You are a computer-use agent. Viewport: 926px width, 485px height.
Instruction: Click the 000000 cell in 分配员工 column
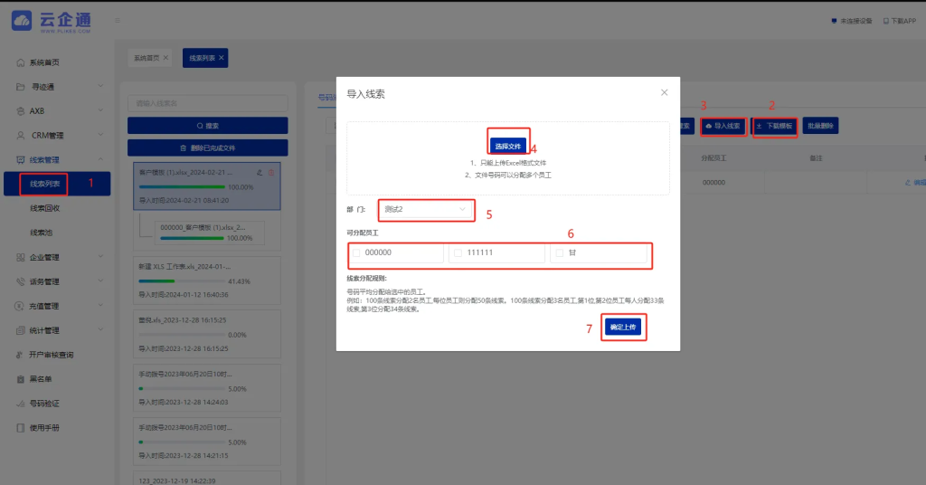pos(713,183)
